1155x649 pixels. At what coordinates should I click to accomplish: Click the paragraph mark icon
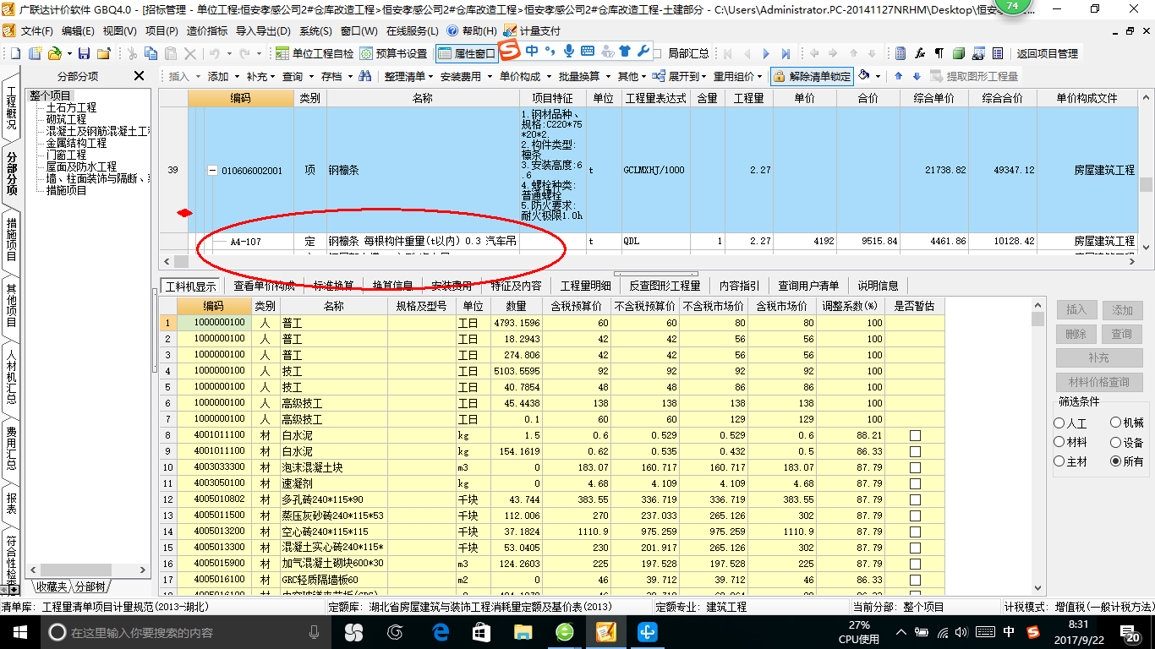coord(939,53)
